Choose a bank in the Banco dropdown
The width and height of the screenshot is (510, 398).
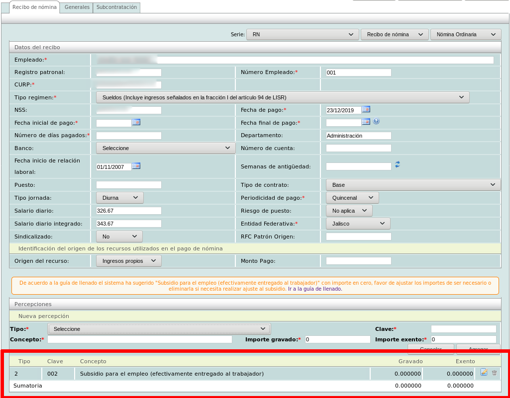click(166, 148)
